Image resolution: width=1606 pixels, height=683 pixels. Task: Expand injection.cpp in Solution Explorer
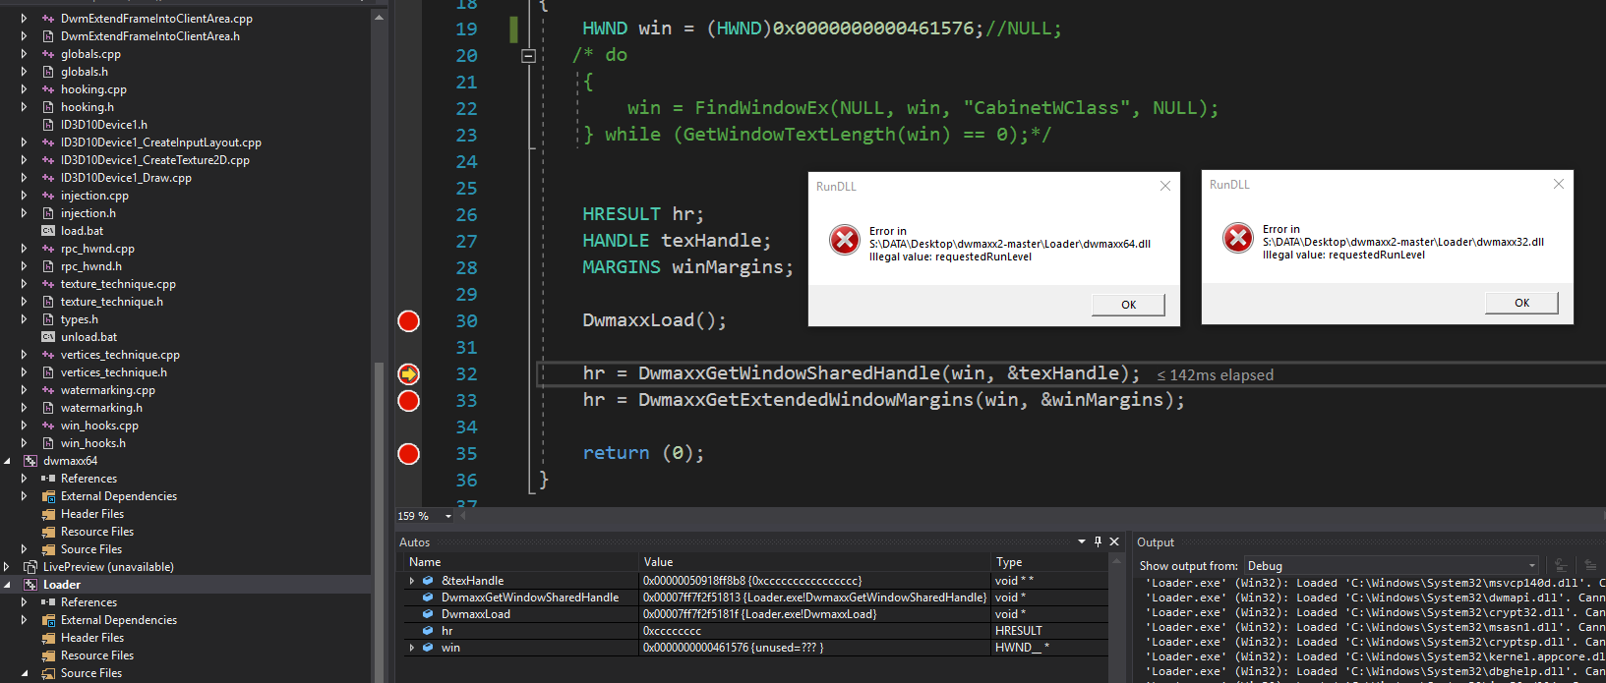click(25, 196)
